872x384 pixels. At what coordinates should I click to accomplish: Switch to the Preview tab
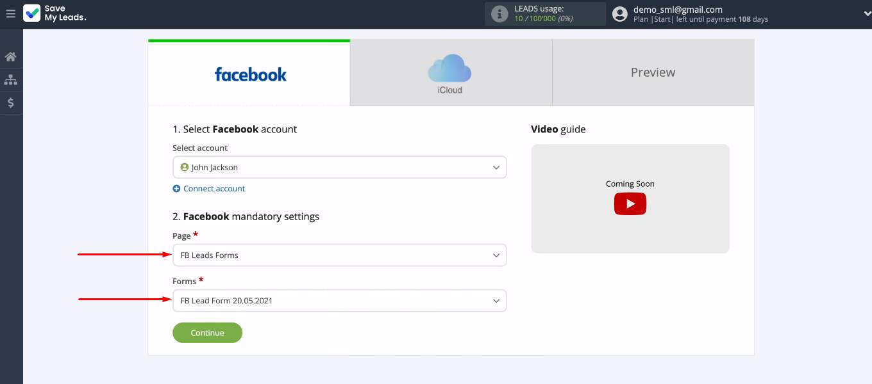click(653, 73)
